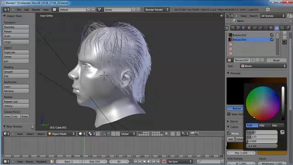Move texture slot up arrow
Screen dimensions: 293x165
[284, 33]
